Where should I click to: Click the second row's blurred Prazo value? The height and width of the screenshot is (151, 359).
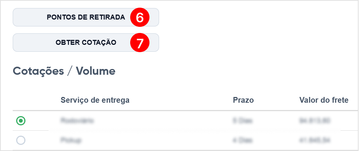point(242,141)
